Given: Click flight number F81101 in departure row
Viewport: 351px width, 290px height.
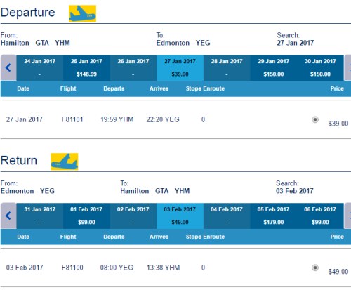Looking at the screenshot, I should click(72, 119).
